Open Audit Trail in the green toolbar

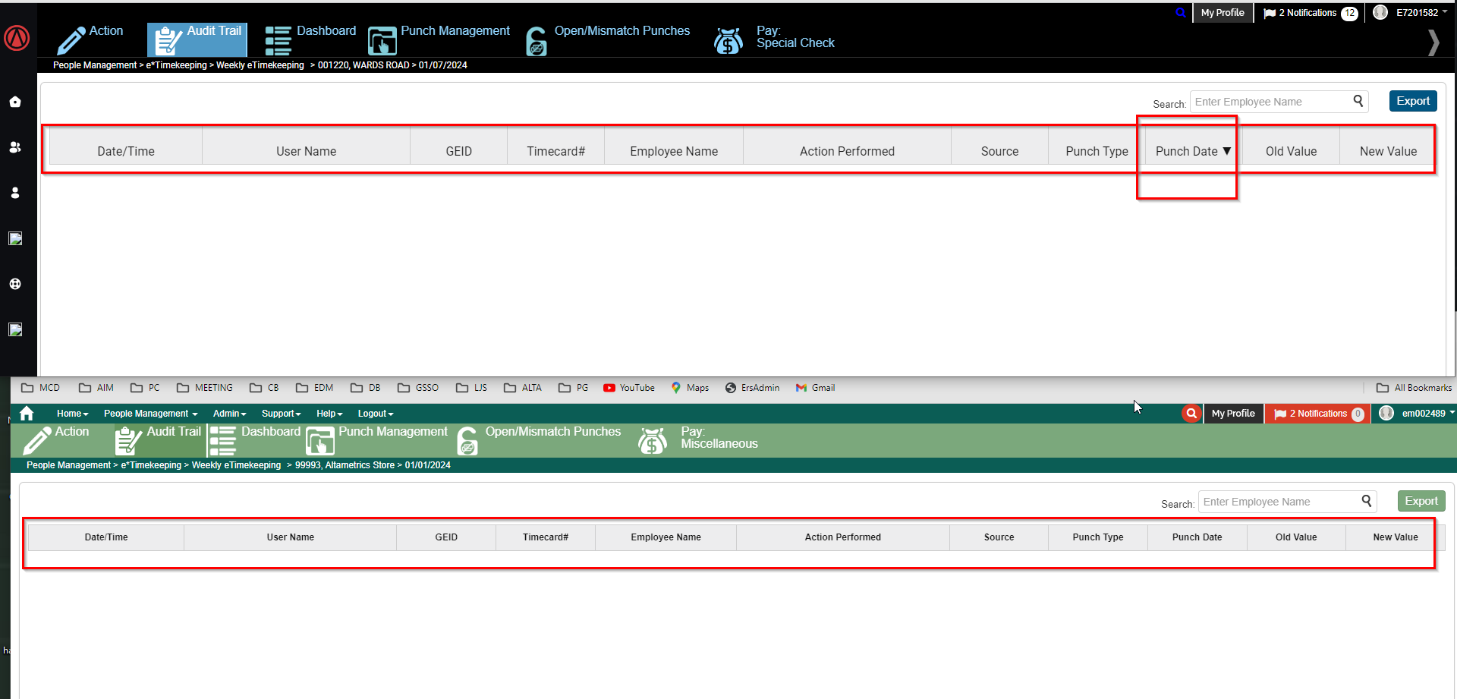pos(158,440)
